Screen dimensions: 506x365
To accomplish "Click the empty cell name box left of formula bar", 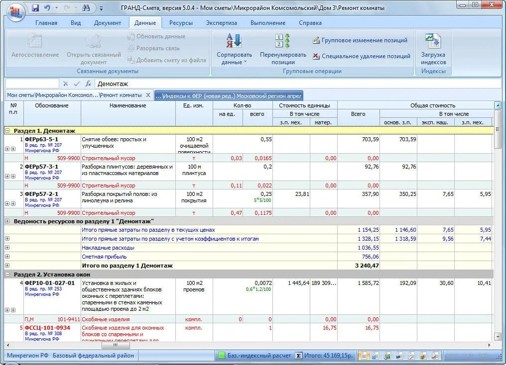I will pyautogui.click(x=32, y=84).
